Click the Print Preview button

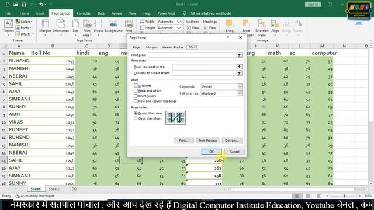208,141
